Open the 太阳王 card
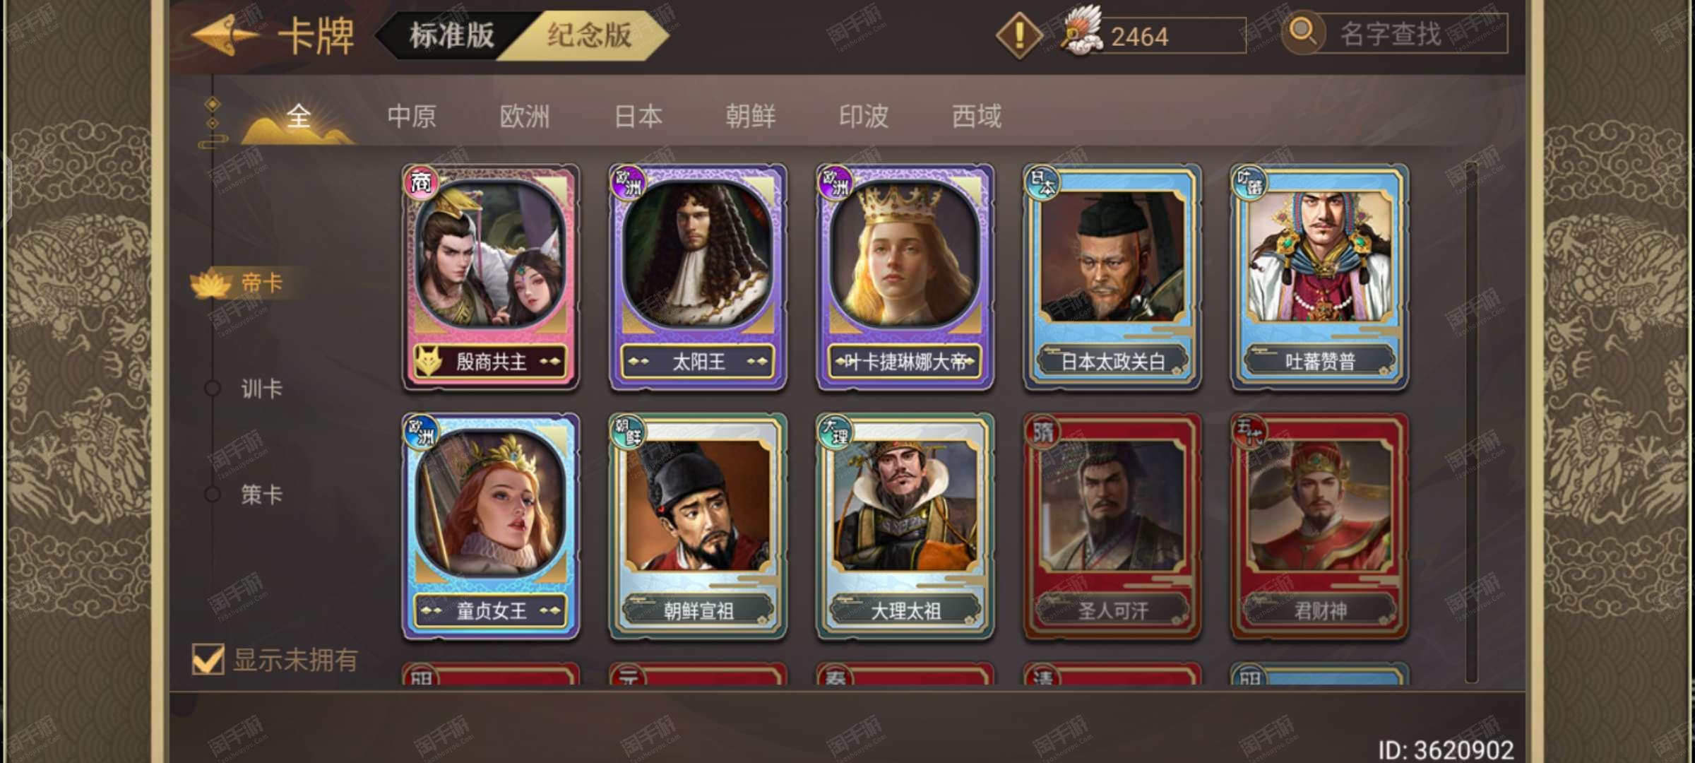 tap(698, 277)
